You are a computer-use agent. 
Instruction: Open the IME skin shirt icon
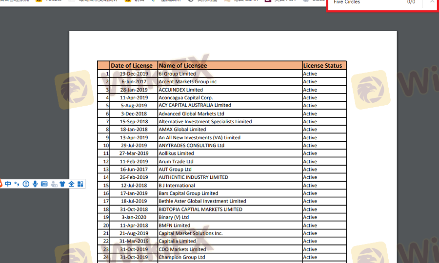(62, 184)
